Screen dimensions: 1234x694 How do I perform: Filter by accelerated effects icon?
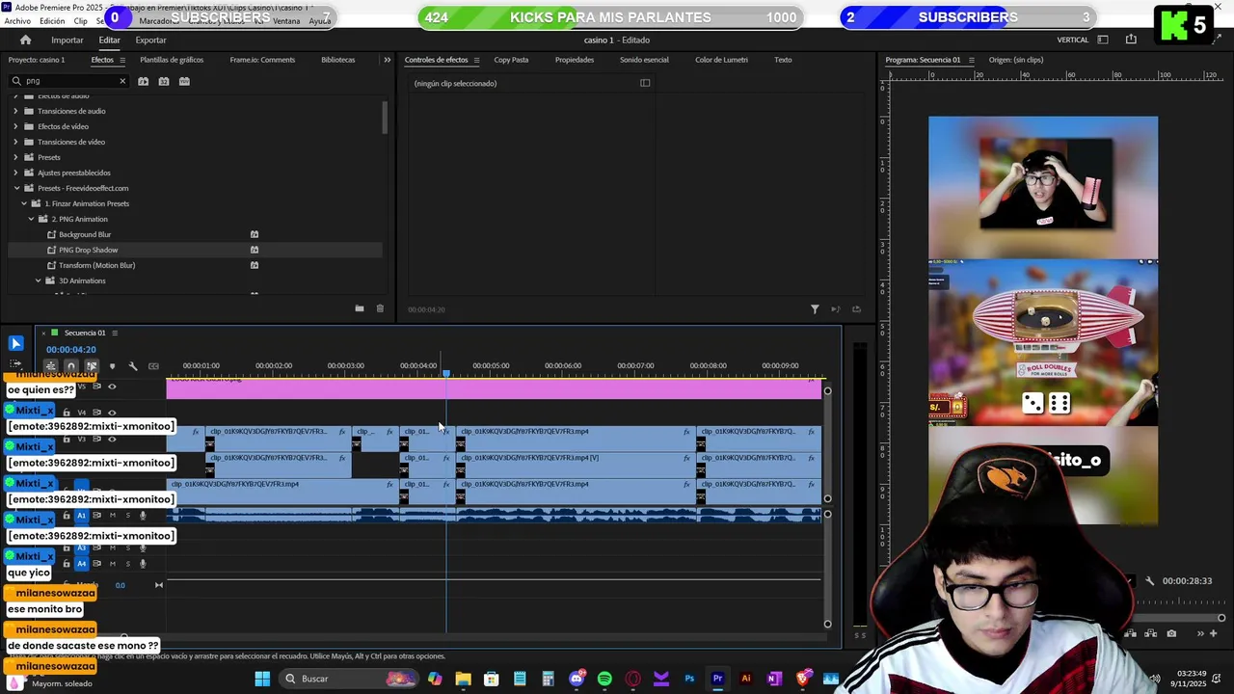143,81
